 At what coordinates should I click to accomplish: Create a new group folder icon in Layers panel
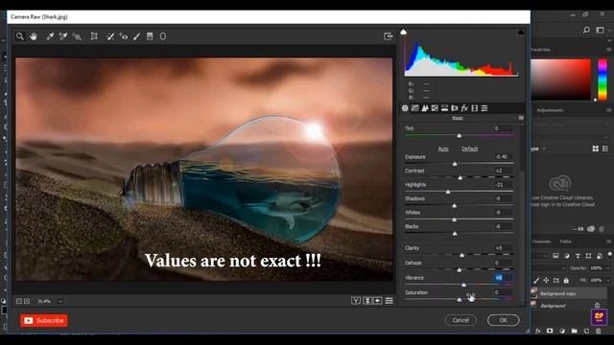pos(574,331)
